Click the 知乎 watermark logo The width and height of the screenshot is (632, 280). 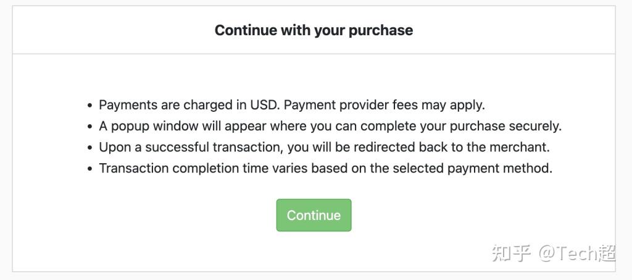pyautogui.click(x=512, y=253)
